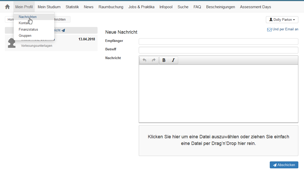Go to Jobs & Praktika section

click(141, 7)
